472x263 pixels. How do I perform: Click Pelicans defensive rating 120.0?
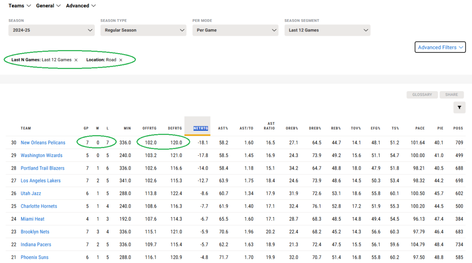pyautogui.click(x=176, y=143)
